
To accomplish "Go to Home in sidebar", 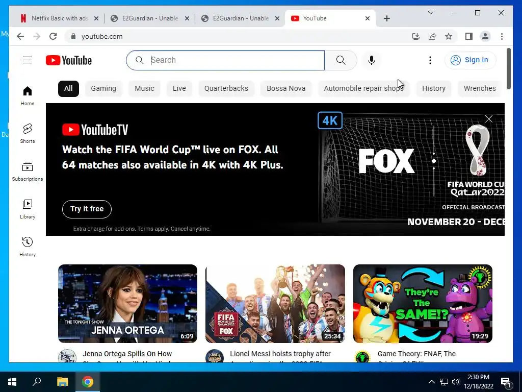I will [28, 95].
